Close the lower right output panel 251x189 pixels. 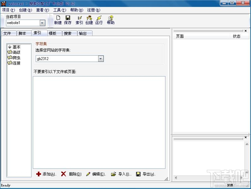click(x=246, y=137)
